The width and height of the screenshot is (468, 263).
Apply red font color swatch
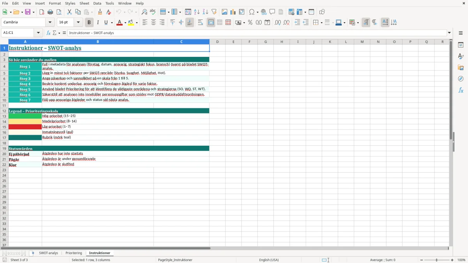(x=119, y=23)
